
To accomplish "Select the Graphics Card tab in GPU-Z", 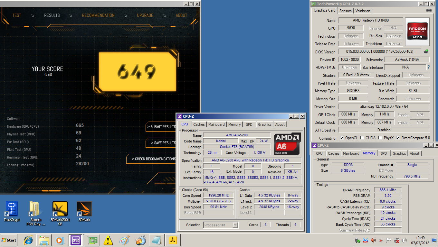I will click(x=325, y=10).
